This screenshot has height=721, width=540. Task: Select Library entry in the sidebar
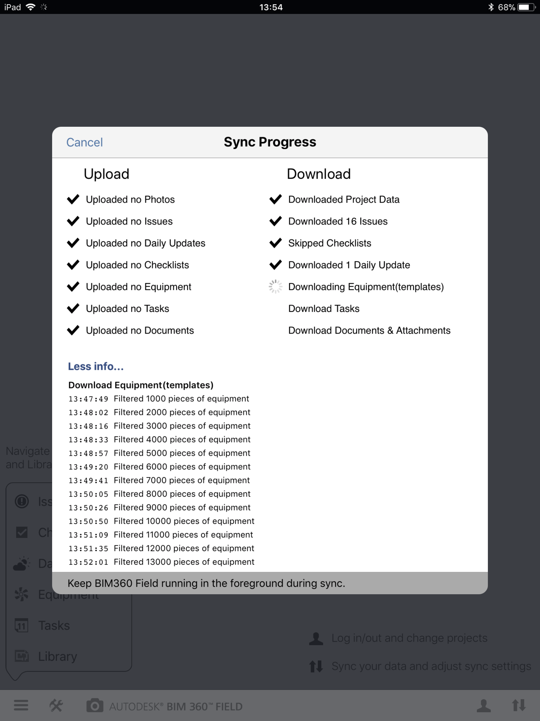pos(57,656)
